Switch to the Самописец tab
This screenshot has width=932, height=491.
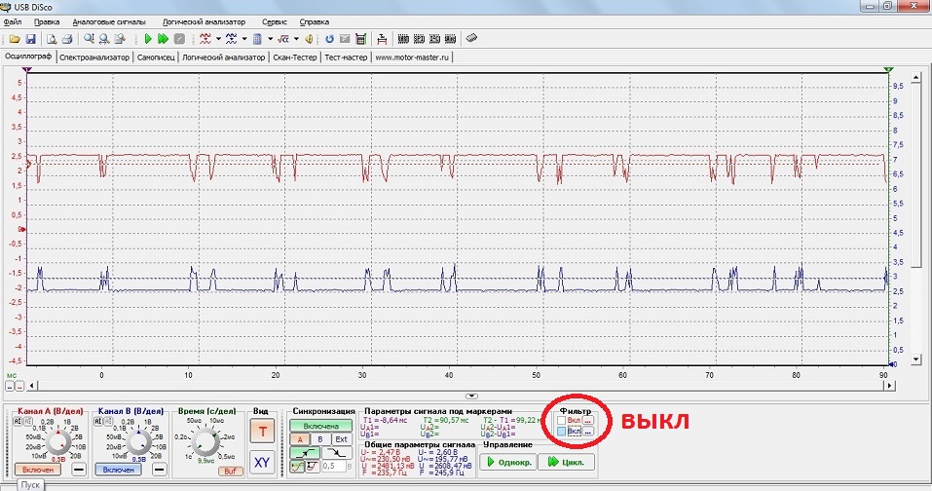156,57
